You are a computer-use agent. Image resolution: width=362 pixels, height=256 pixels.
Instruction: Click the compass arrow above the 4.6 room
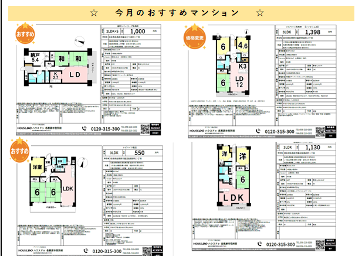[x=247, y=31]
